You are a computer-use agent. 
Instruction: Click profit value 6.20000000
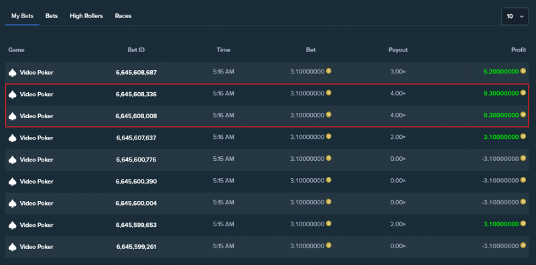coord(501,71)
